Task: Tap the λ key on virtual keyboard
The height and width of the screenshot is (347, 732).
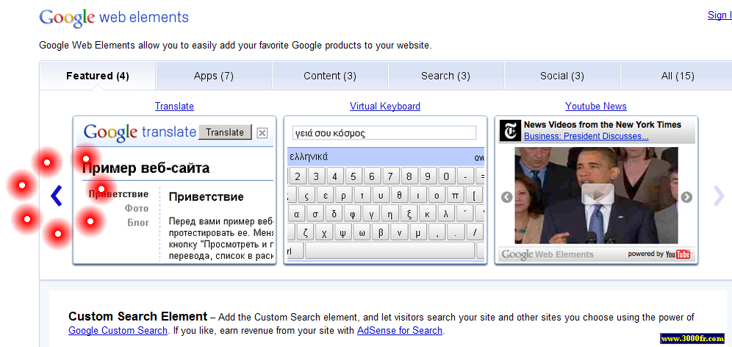Action: (446, 215)
